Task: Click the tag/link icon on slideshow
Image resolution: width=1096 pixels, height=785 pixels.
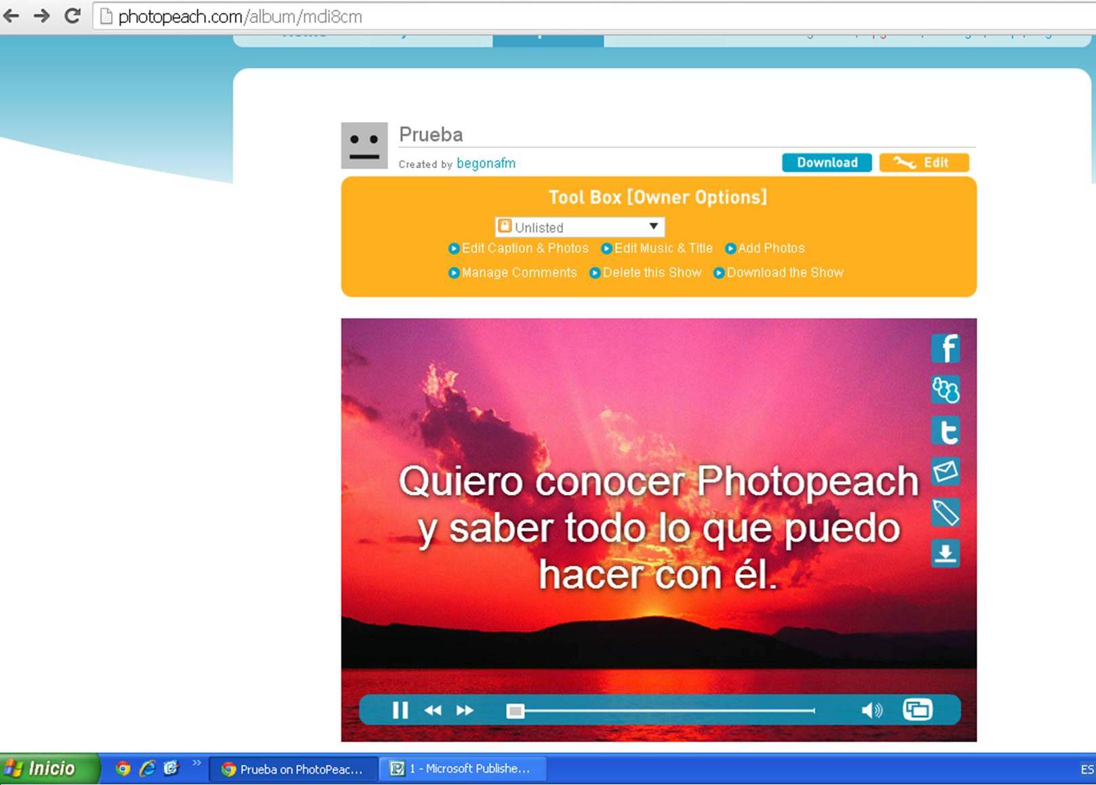Action: (x=945, y=513)
